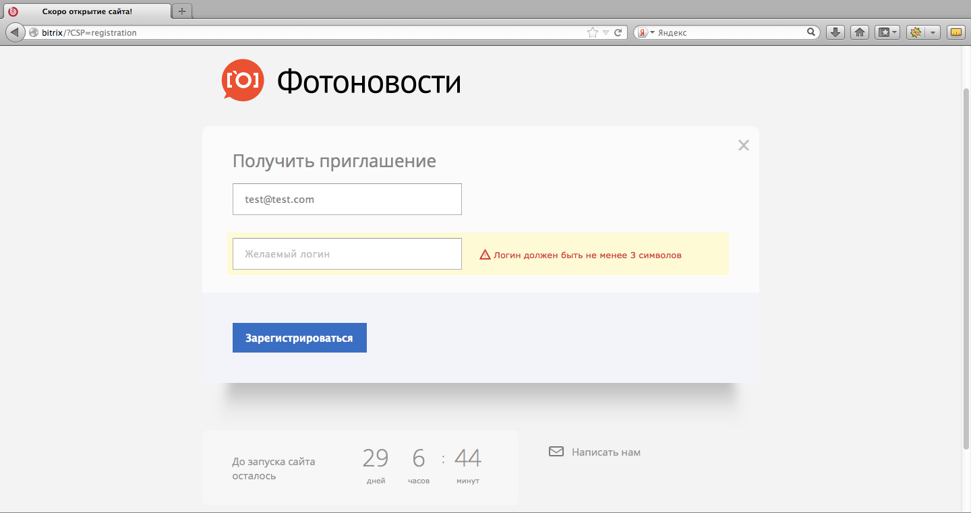The width and height of the screenshot is (971, 513).
Task: Focus the 'Желаемый логин' input field
Action: pos(347,254)
